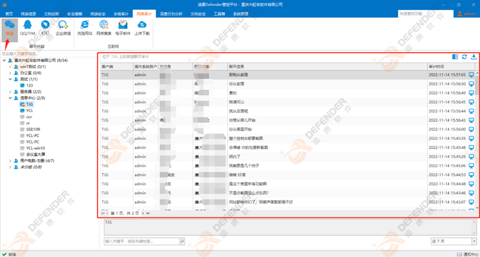The height and width of the screenshot is (257, 480).
Task: Select the 网络搜索 audit icon
Action: coord(104,27)
